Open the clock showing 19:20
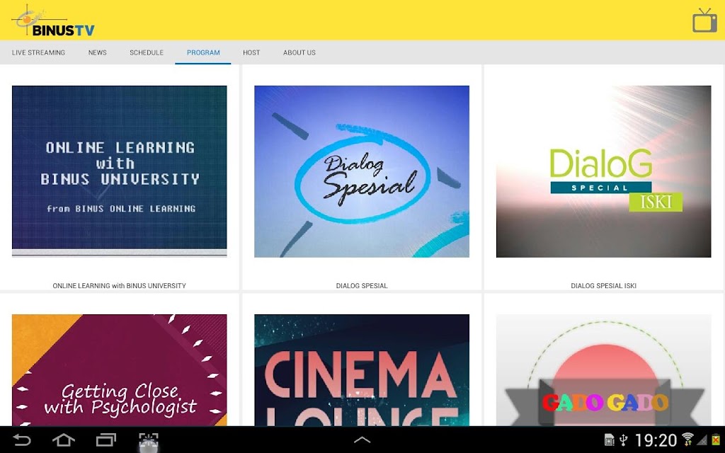Viewport: 725px width, 453px height. coord(656,440)
